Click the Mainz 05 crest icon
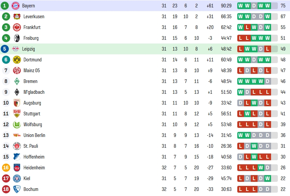Image resolution: width=290 pixels, height=196 pixels. [17, 71]
